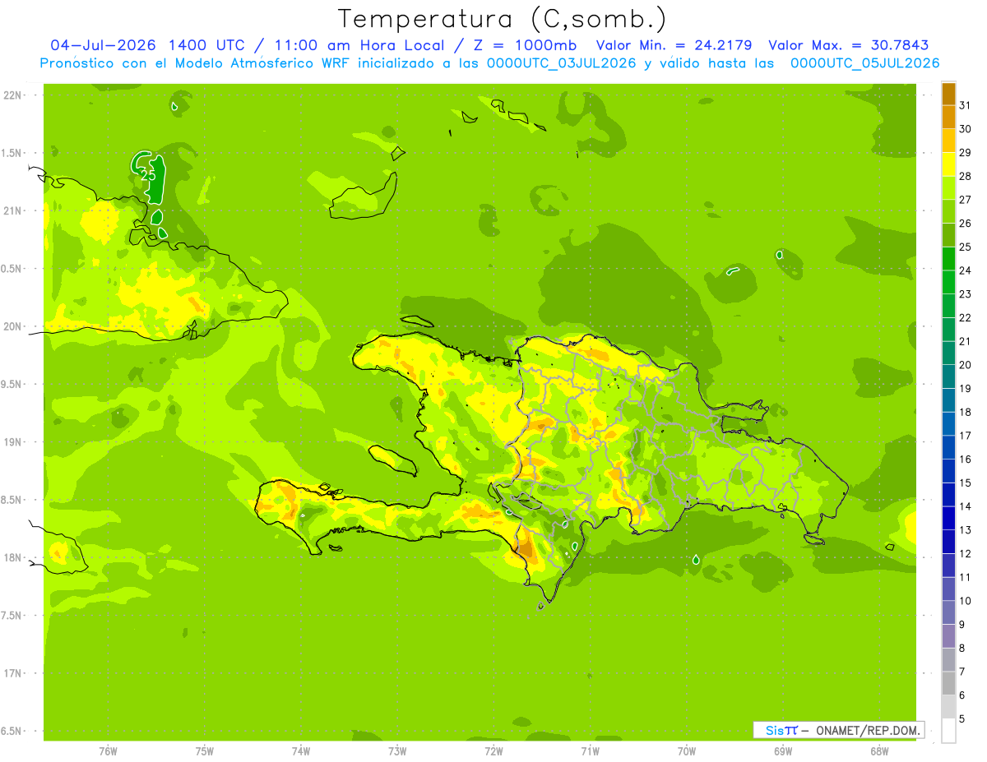Click the "74W" longitude axis label
The image size is (987, 762).
click(x=301, y=751)
